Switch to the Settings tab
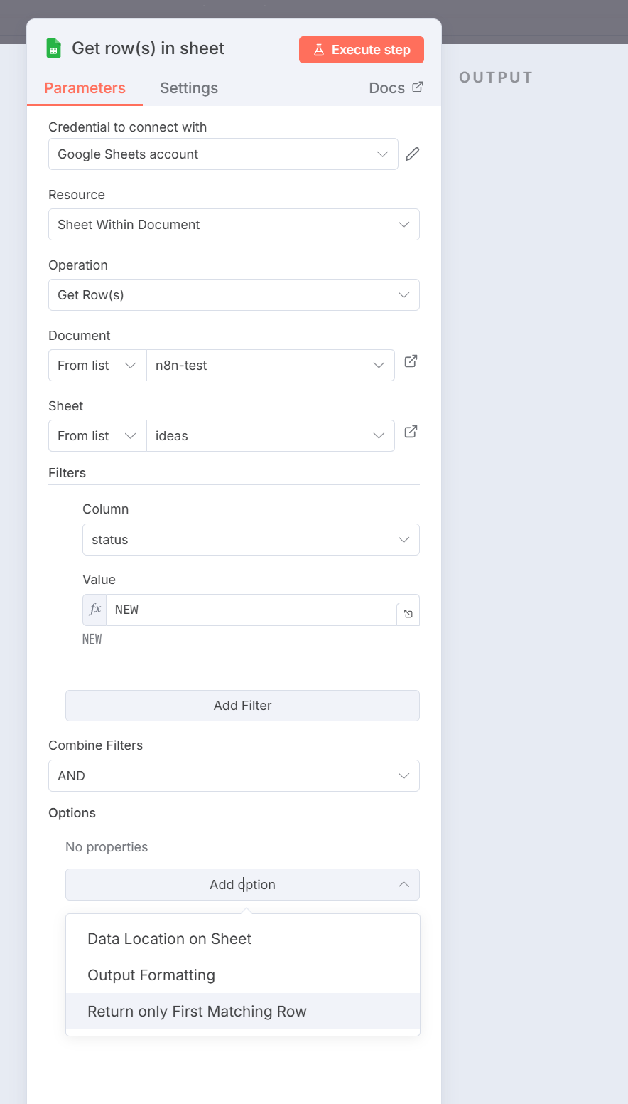This screenshot has width=628, height=1104. pyautogui.click(x=189, y=88)
